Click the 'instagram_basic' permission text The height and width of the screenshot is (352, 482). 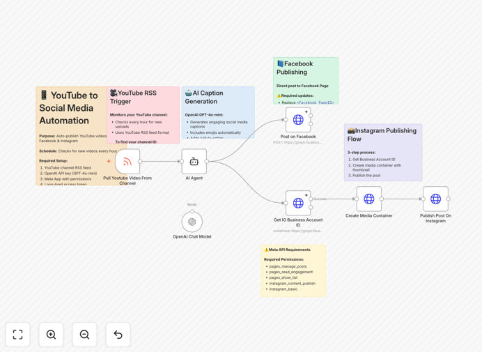click(283, 289)
